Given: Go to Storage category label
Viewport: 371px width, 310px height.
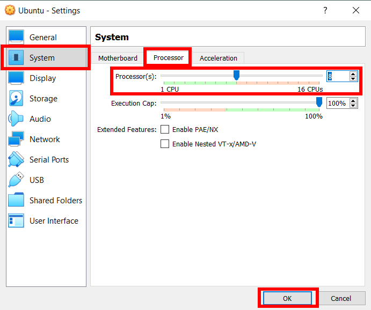Looking at the screenshot, I should tap(43, 99).
